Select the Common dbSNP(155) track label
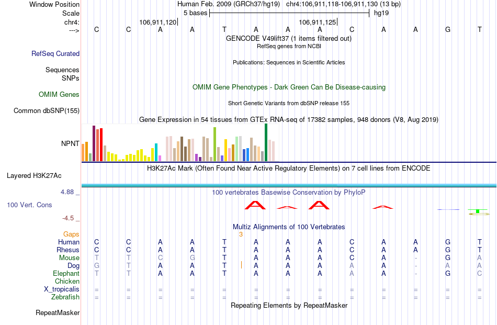497x325 pixels. [46, 110]
